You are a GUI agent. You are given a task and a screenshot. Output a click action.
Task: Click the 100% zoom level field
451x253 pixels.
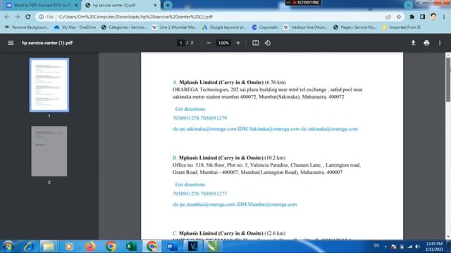coord(223,43)
